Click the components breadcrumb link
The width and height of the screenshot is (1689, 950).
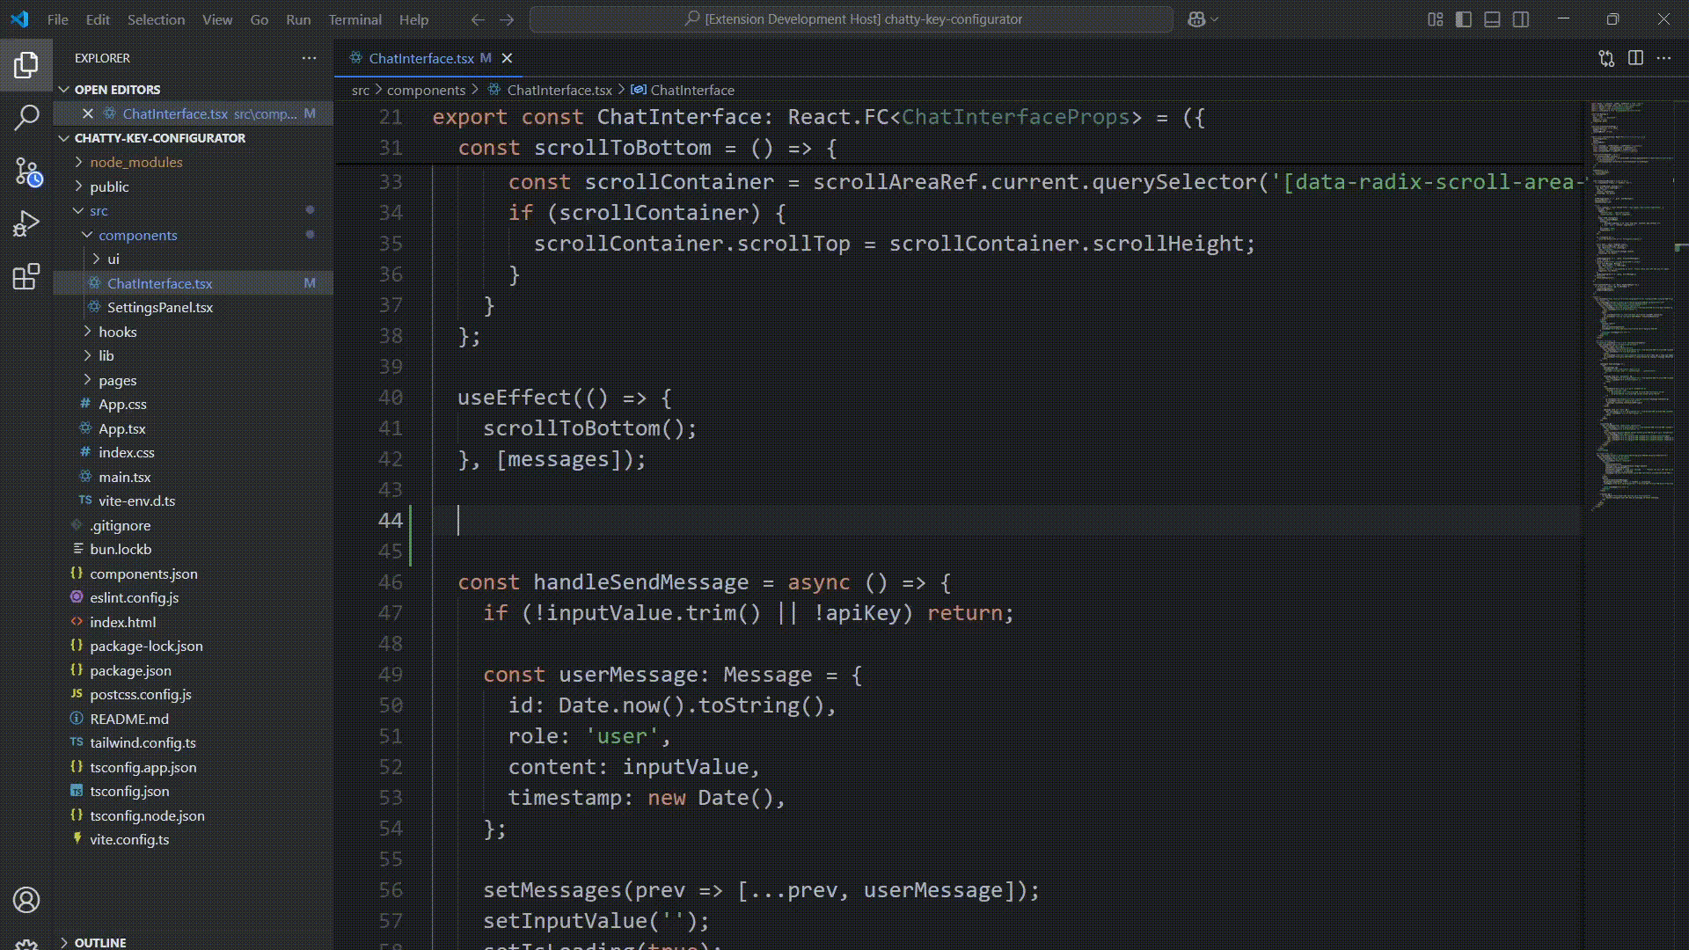pos(426,90)
